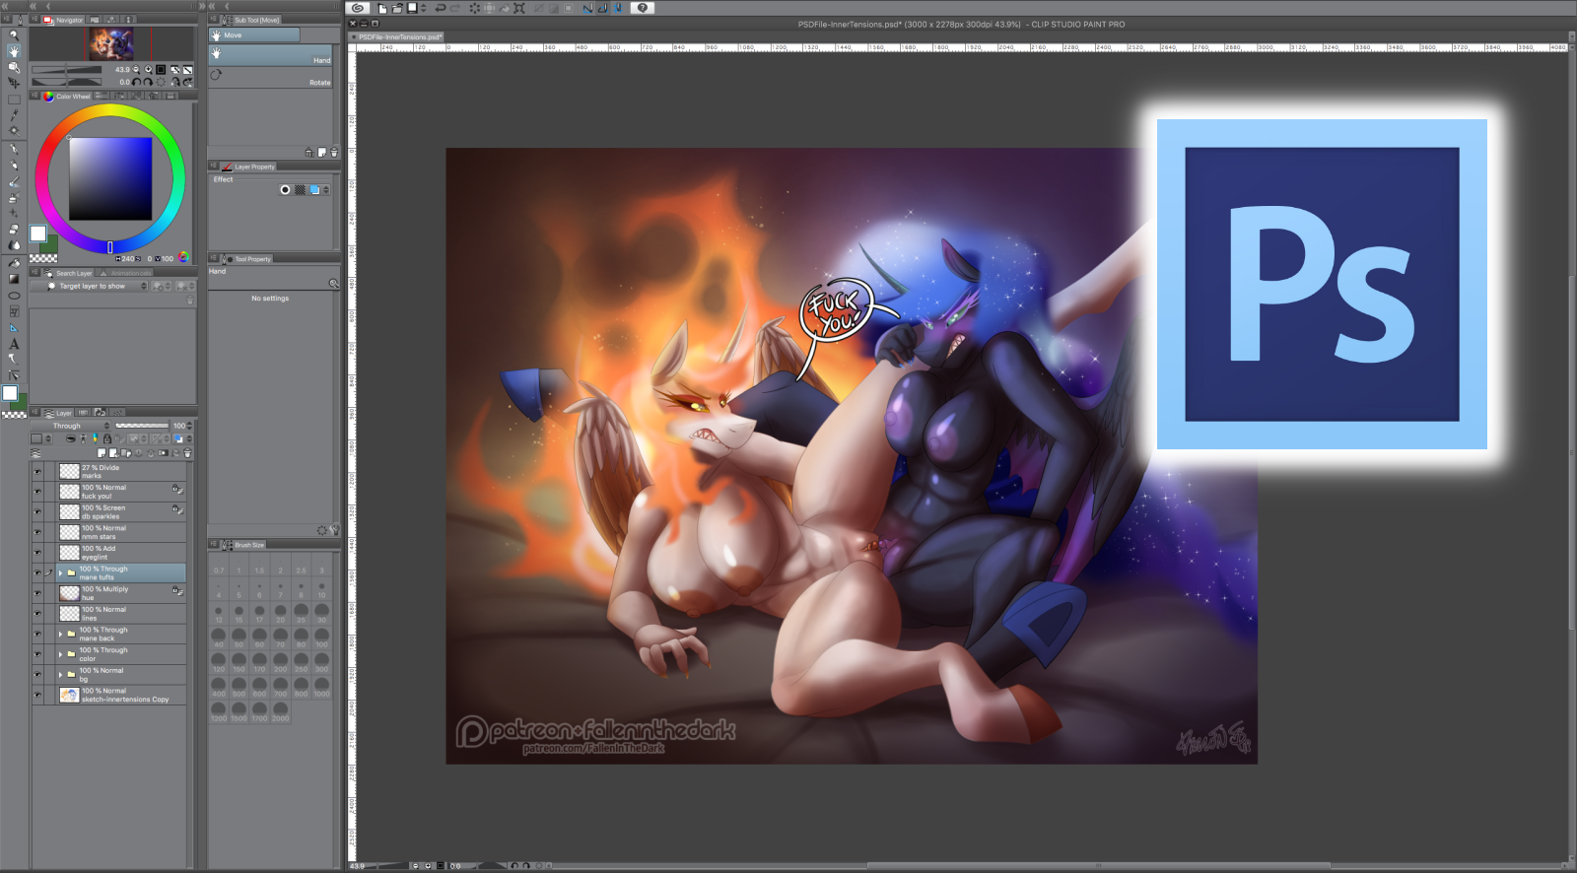Viewport: 1577px width, 873px height.
Task: Open the Help question mark icon
Action: tap(643, 8)
